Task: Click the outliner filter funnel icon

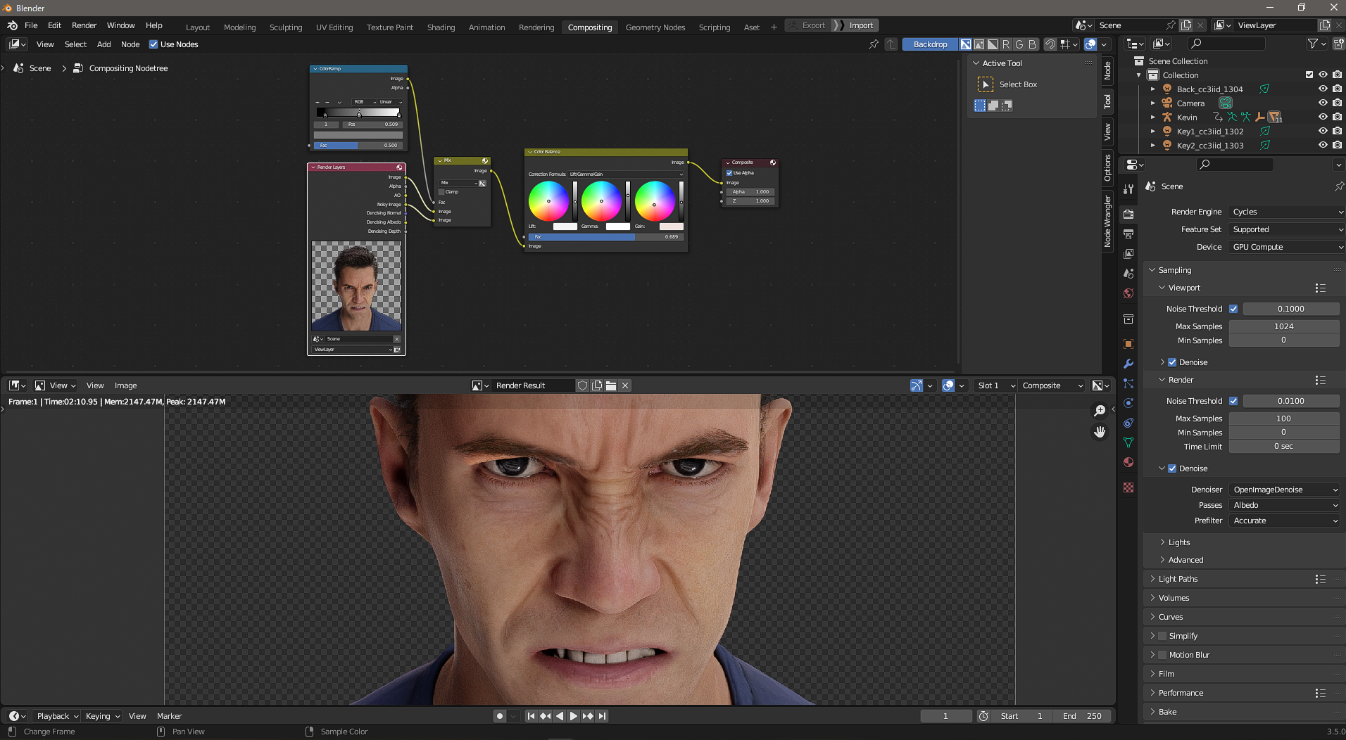Action: point(1313,44)
